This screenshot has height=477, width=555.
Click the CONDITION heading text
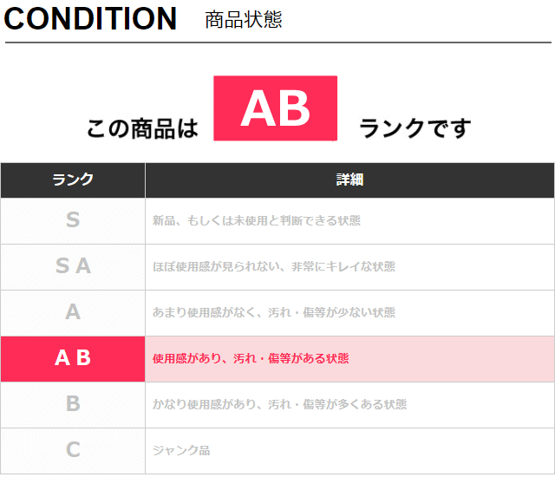(91, 18)
